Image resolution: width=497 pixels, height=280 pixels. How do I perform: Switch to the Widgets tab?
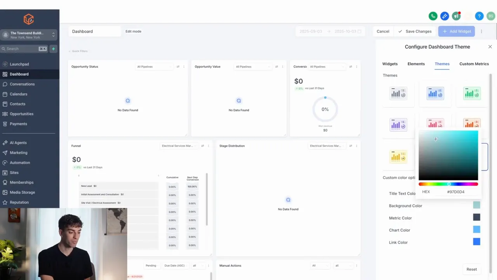click(x=390, y=64)
